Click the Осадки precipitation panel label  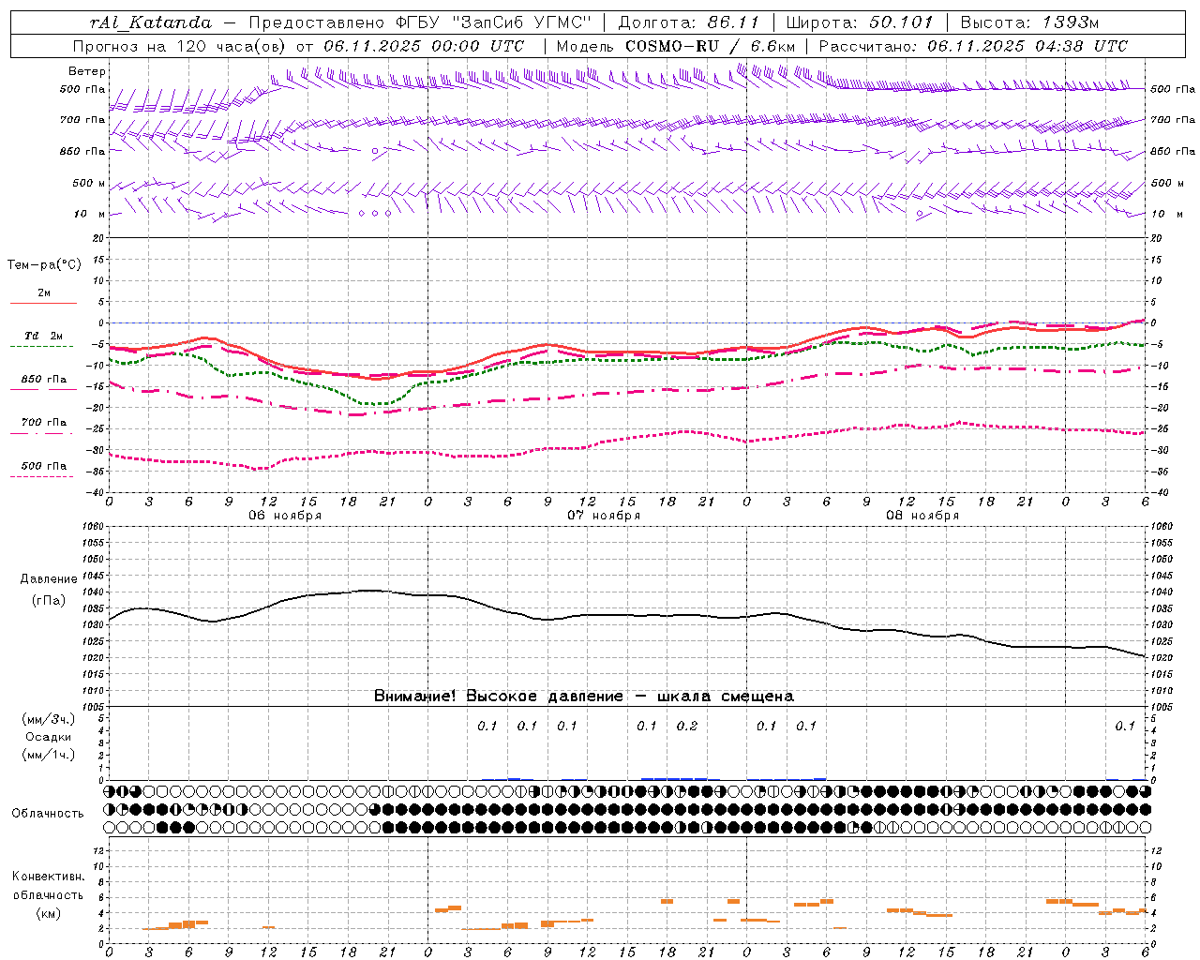(x=48, y=737)
